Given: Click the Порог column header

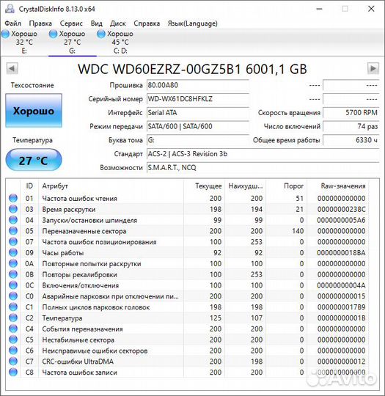Looking at the screenshot, I should coord(286,186).
